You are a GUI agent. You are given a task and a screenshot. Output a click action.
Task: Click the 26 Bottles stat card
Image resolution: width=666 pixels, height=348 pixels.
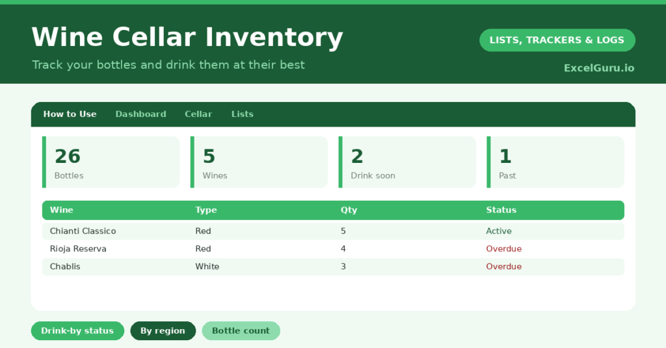[111, 162]
